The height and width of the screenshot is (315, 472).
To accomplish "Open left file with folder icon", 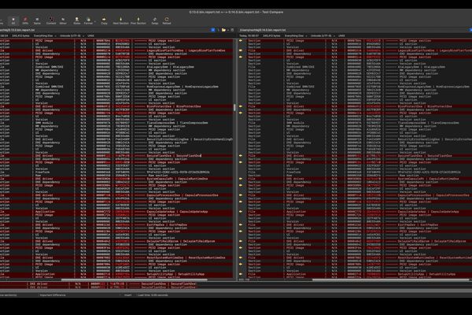I will pyautogui.click(x=223, y=30).
